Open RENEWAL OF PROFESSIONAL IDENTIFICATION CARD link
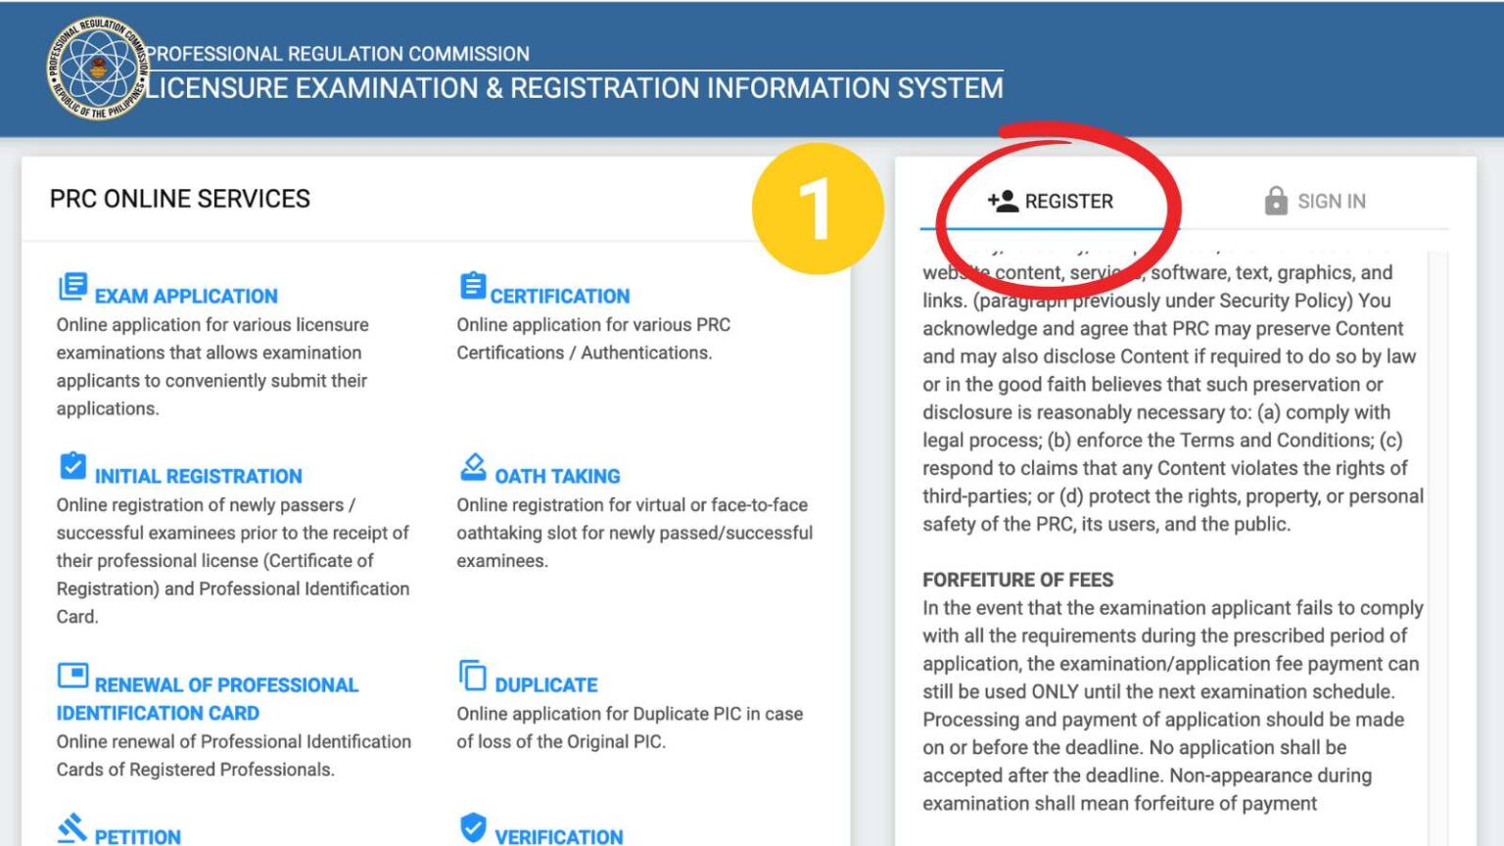The width and height of the screenshot is (1504, 846). 208,698
